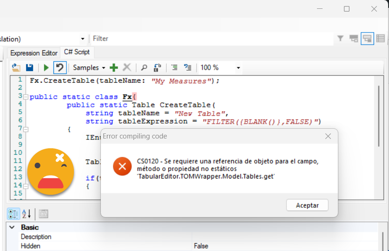
Task: Select the C# Script tab
Action: pyautogui.click(x=77, y=52)
